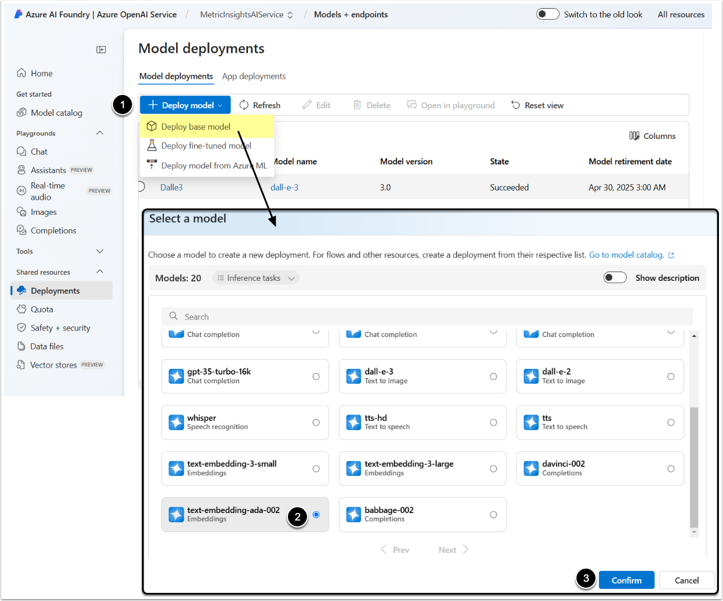Click the Columns icon
The image size is (723, 601).
pos(634,136)
